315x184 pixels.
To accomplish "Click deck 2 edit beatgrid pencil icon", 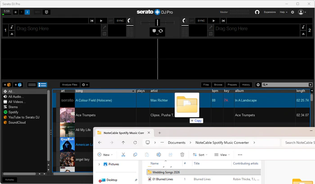I will [x=211, y=27].
